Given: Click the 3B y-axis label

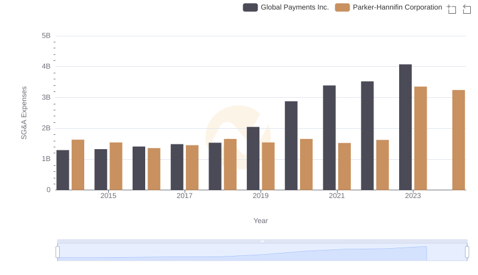Looking at the screenshot, I should 46,98.
